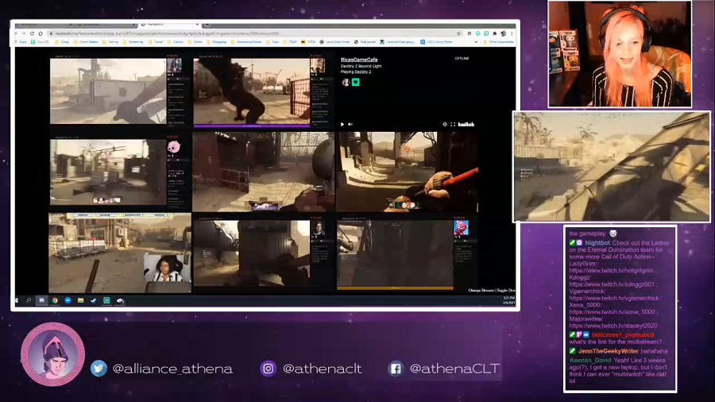Click the Change Streams link
The image size is (715, 402).
pos(481,290)
